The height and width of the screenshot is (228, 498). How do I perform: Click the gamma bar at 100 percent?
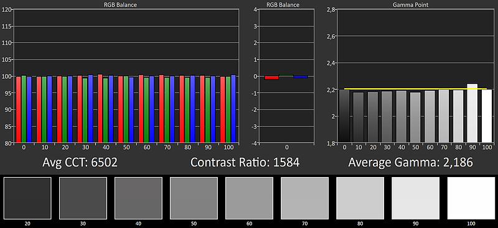click(x=487, y=116)
